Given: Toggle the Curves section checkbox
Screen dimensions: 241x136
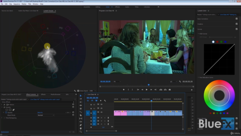Looking at the screenshot, I should coord(236,29).
